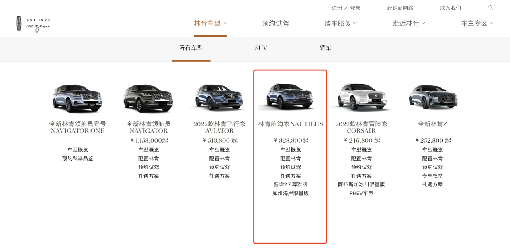Select the silver Corsair car image

coord(361,97)
